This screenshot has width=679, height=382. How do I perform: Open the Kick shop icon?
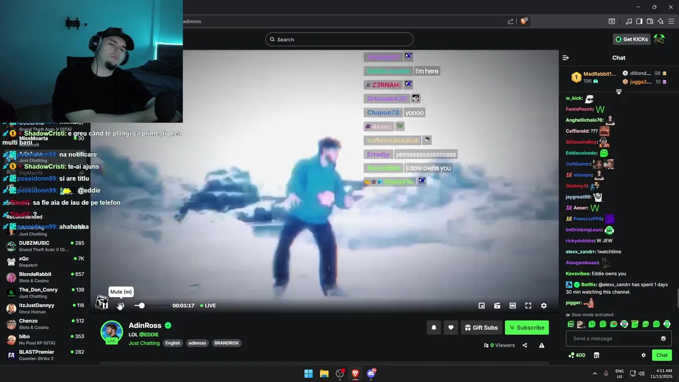(596, 355)
